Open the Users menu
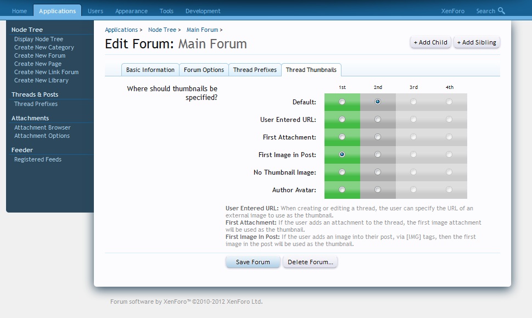532x318 pixels. (96, 11)
